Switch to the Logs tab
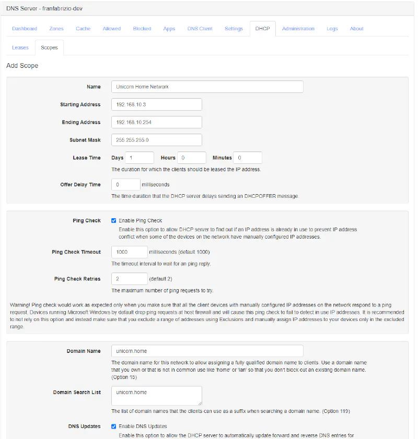The image size is (418, 439). pyautogui.click(x=332, y=29)
